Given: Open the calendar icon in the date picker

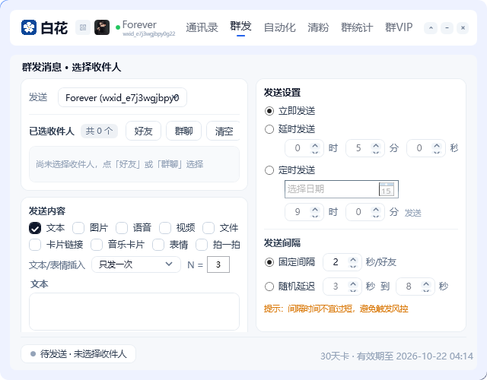Looking at the screenshot, I should pyautogui.click(x=387, y=189).
